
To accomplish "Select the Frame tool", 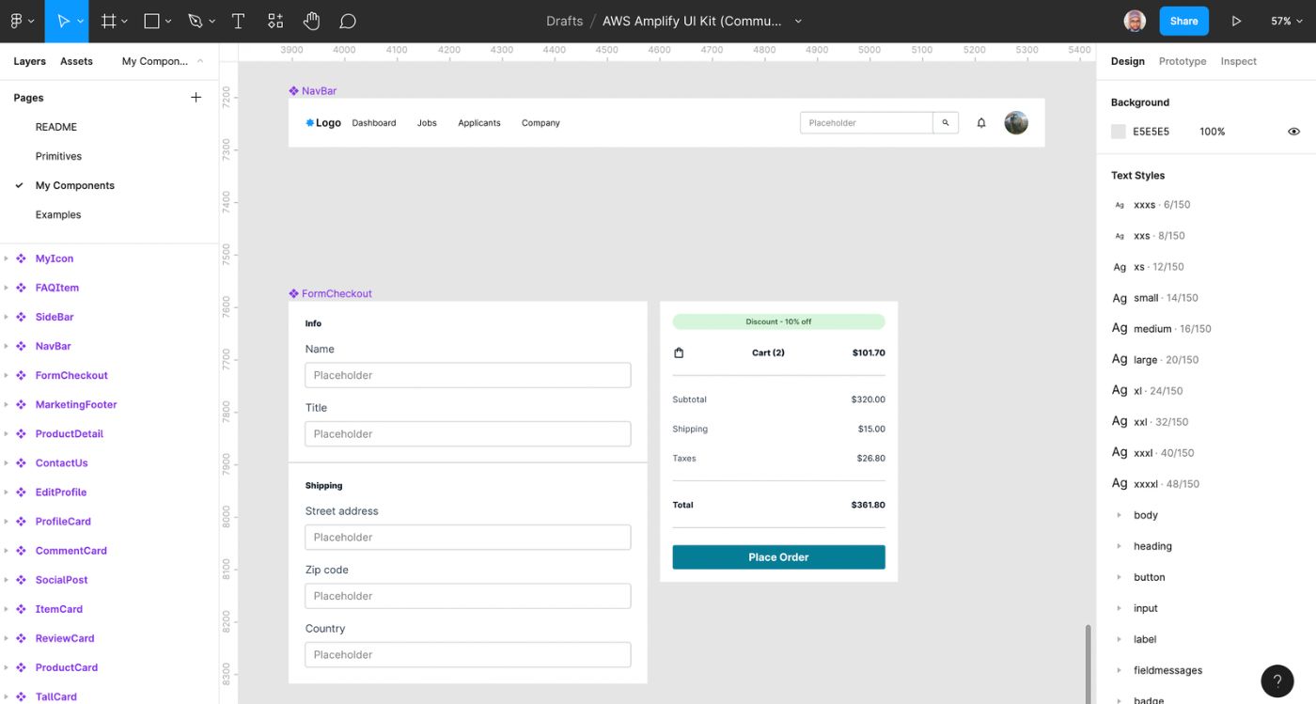I will 109,21.
